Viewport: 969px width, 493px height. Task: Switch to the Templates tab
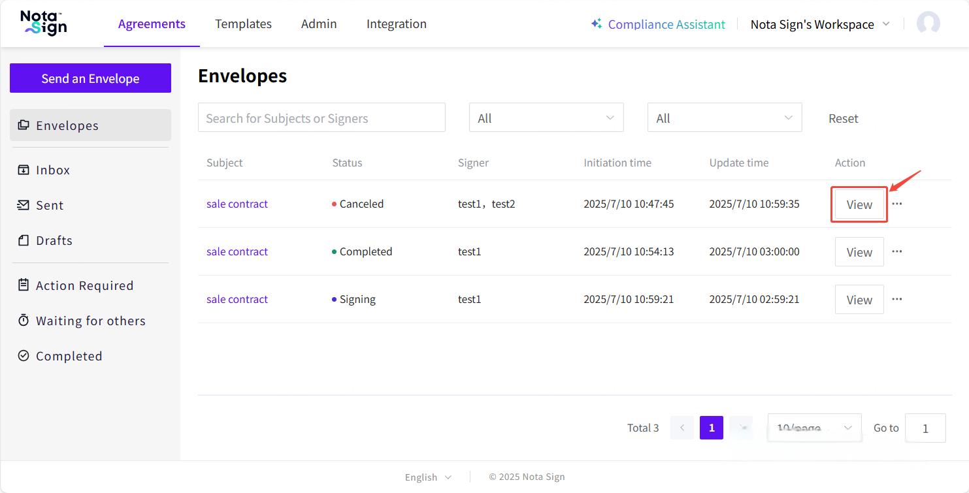243,24
